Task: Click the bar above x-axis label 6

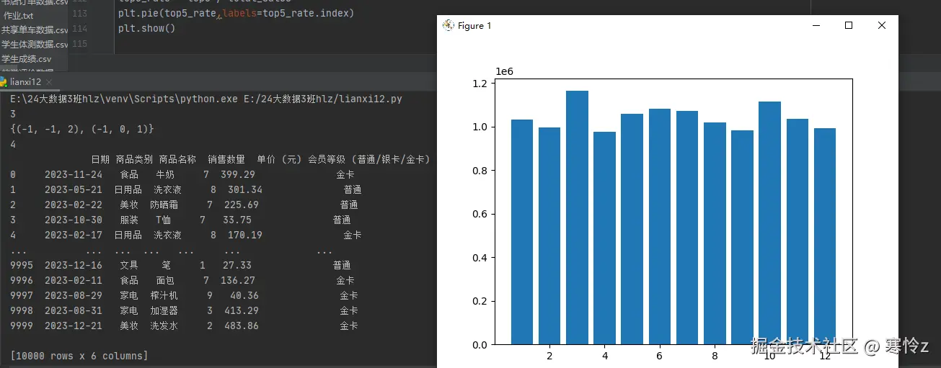Action: pos(660,226)
